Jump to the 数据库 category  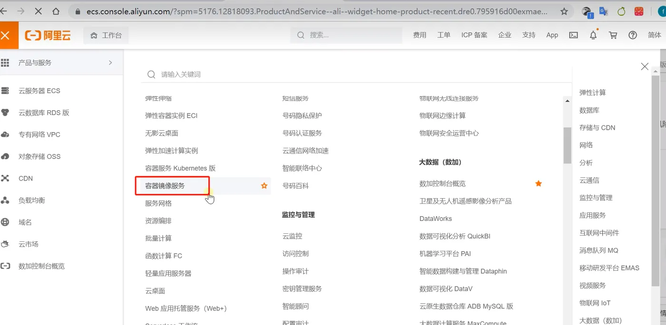(x=589, y=110)
